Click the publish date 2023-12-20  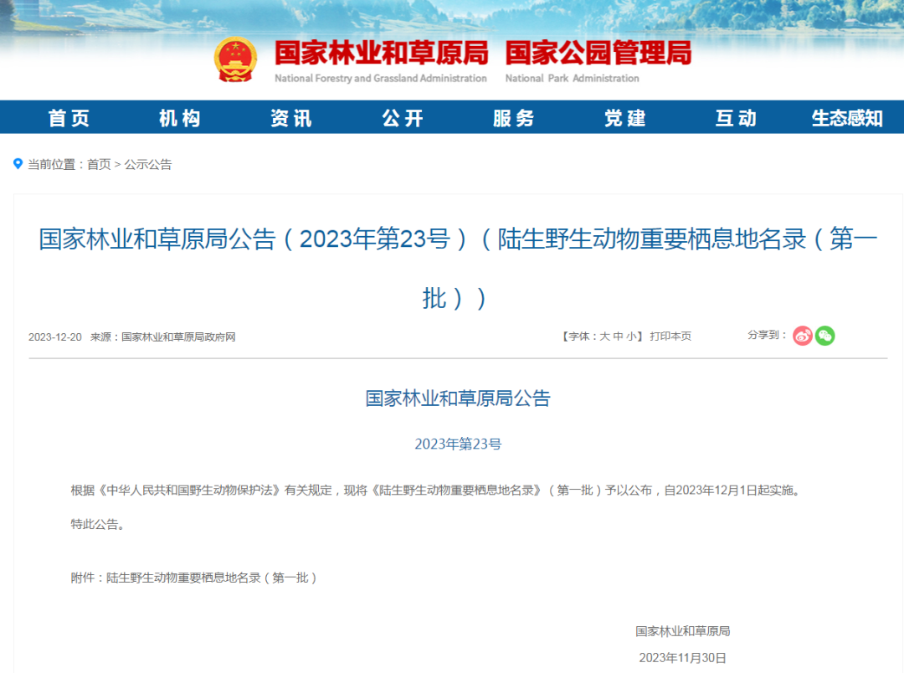pyautogui.click(x=54, y=336)
